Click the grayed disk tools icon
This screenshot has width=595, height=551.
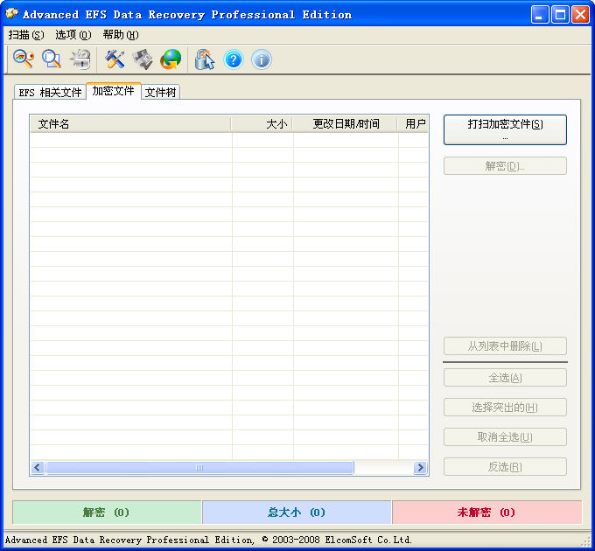point(143,59)
